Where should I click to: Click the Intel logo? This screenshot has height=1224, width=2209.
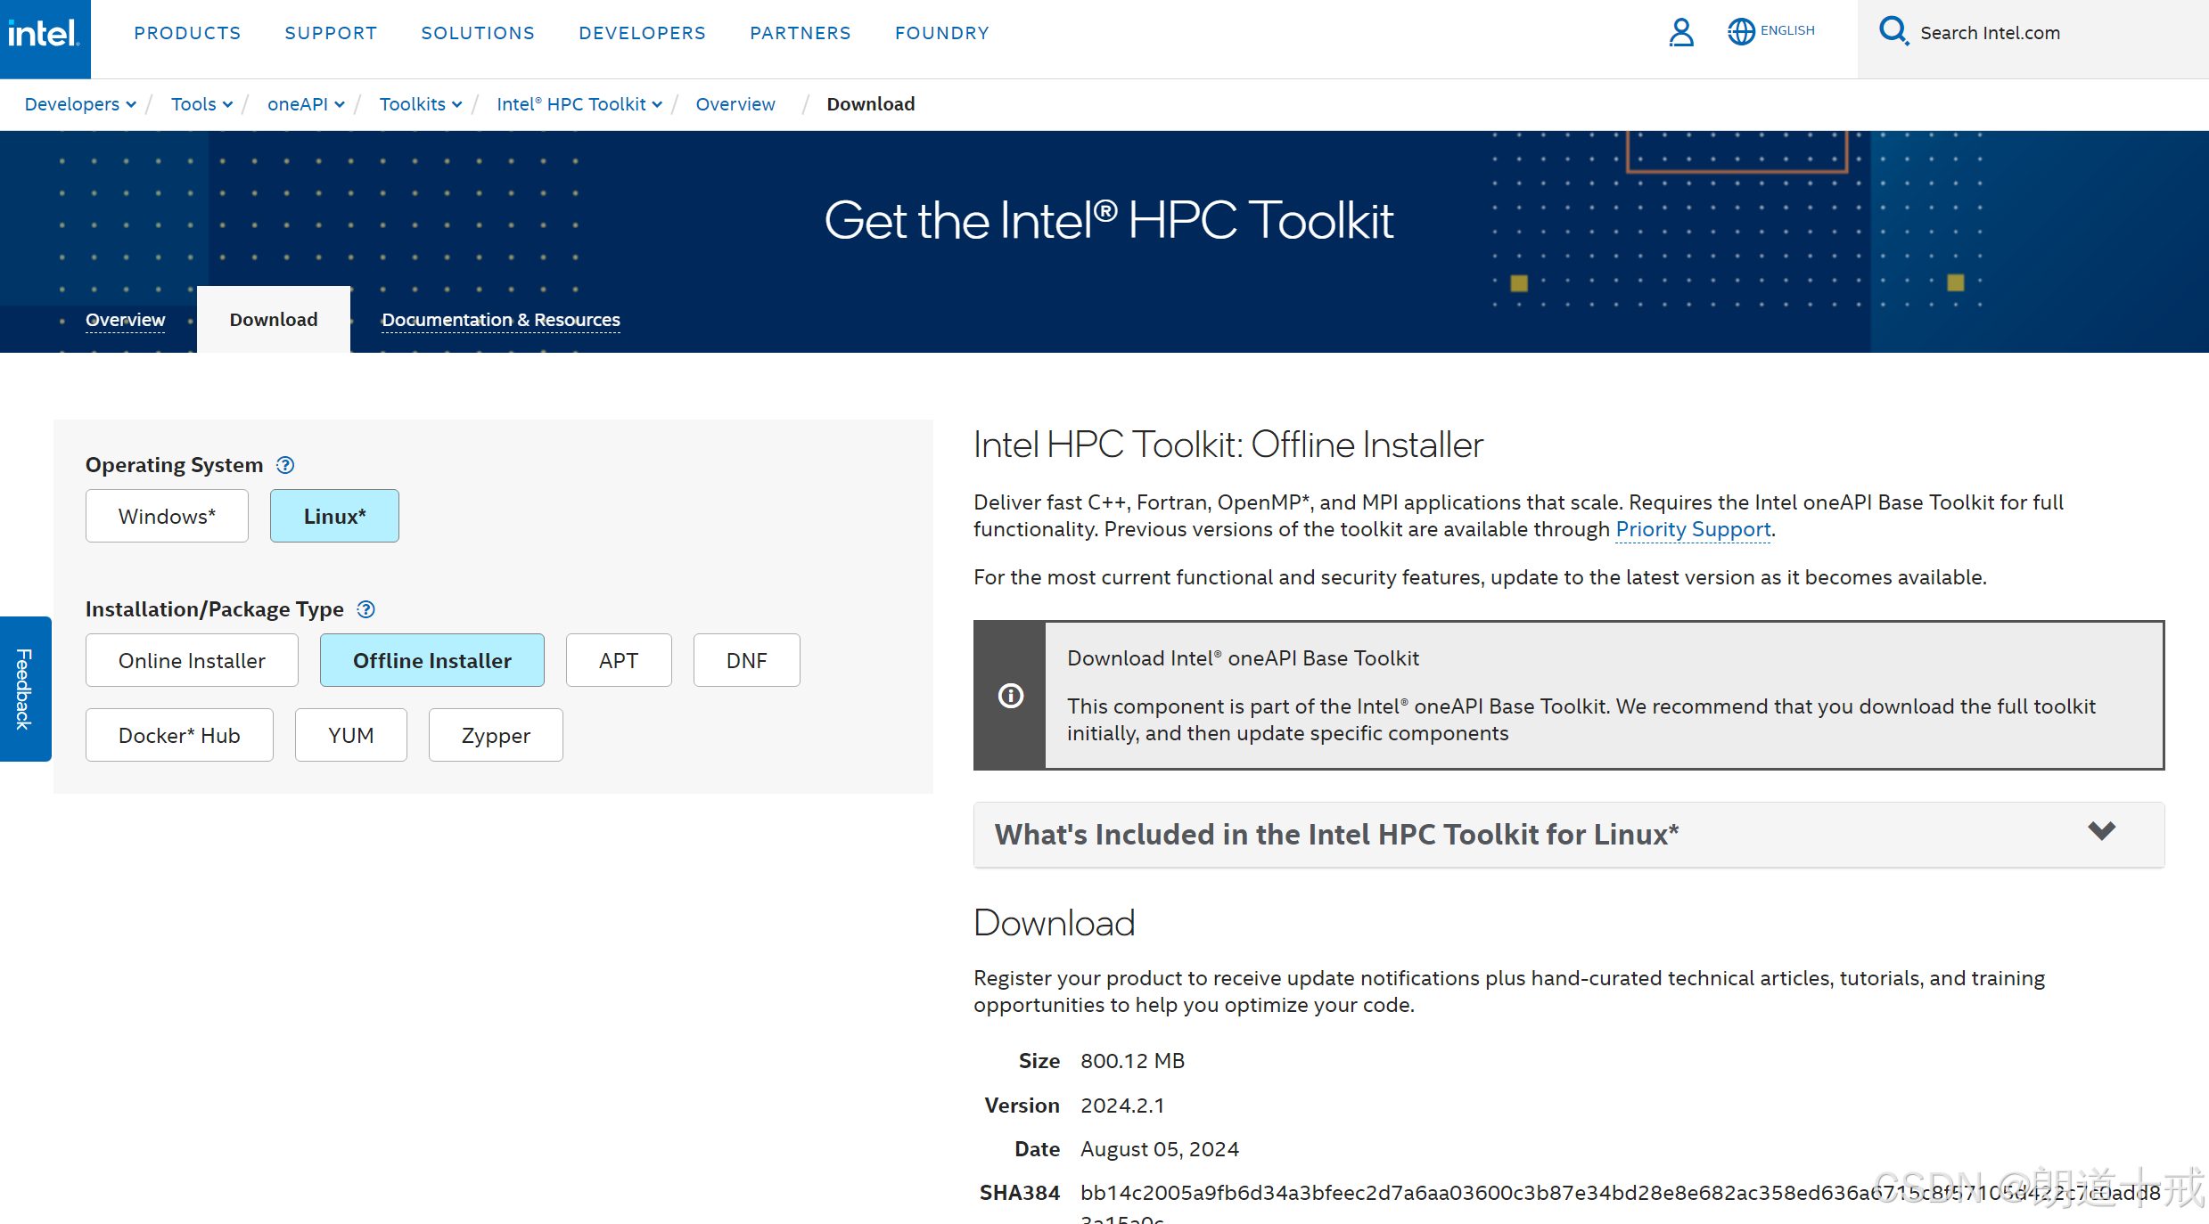click(45, 37)
